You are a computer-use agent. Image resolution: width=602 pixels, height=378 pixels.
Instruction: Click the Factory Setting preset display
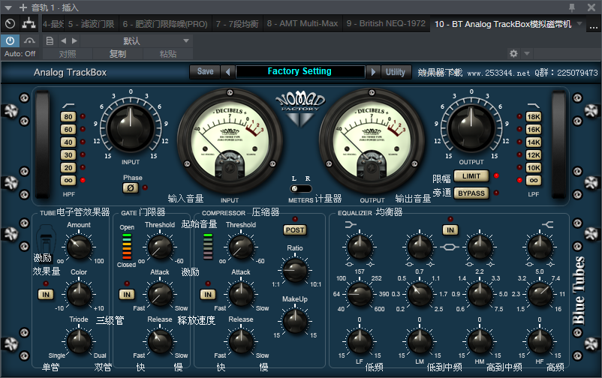click(299, 71)
